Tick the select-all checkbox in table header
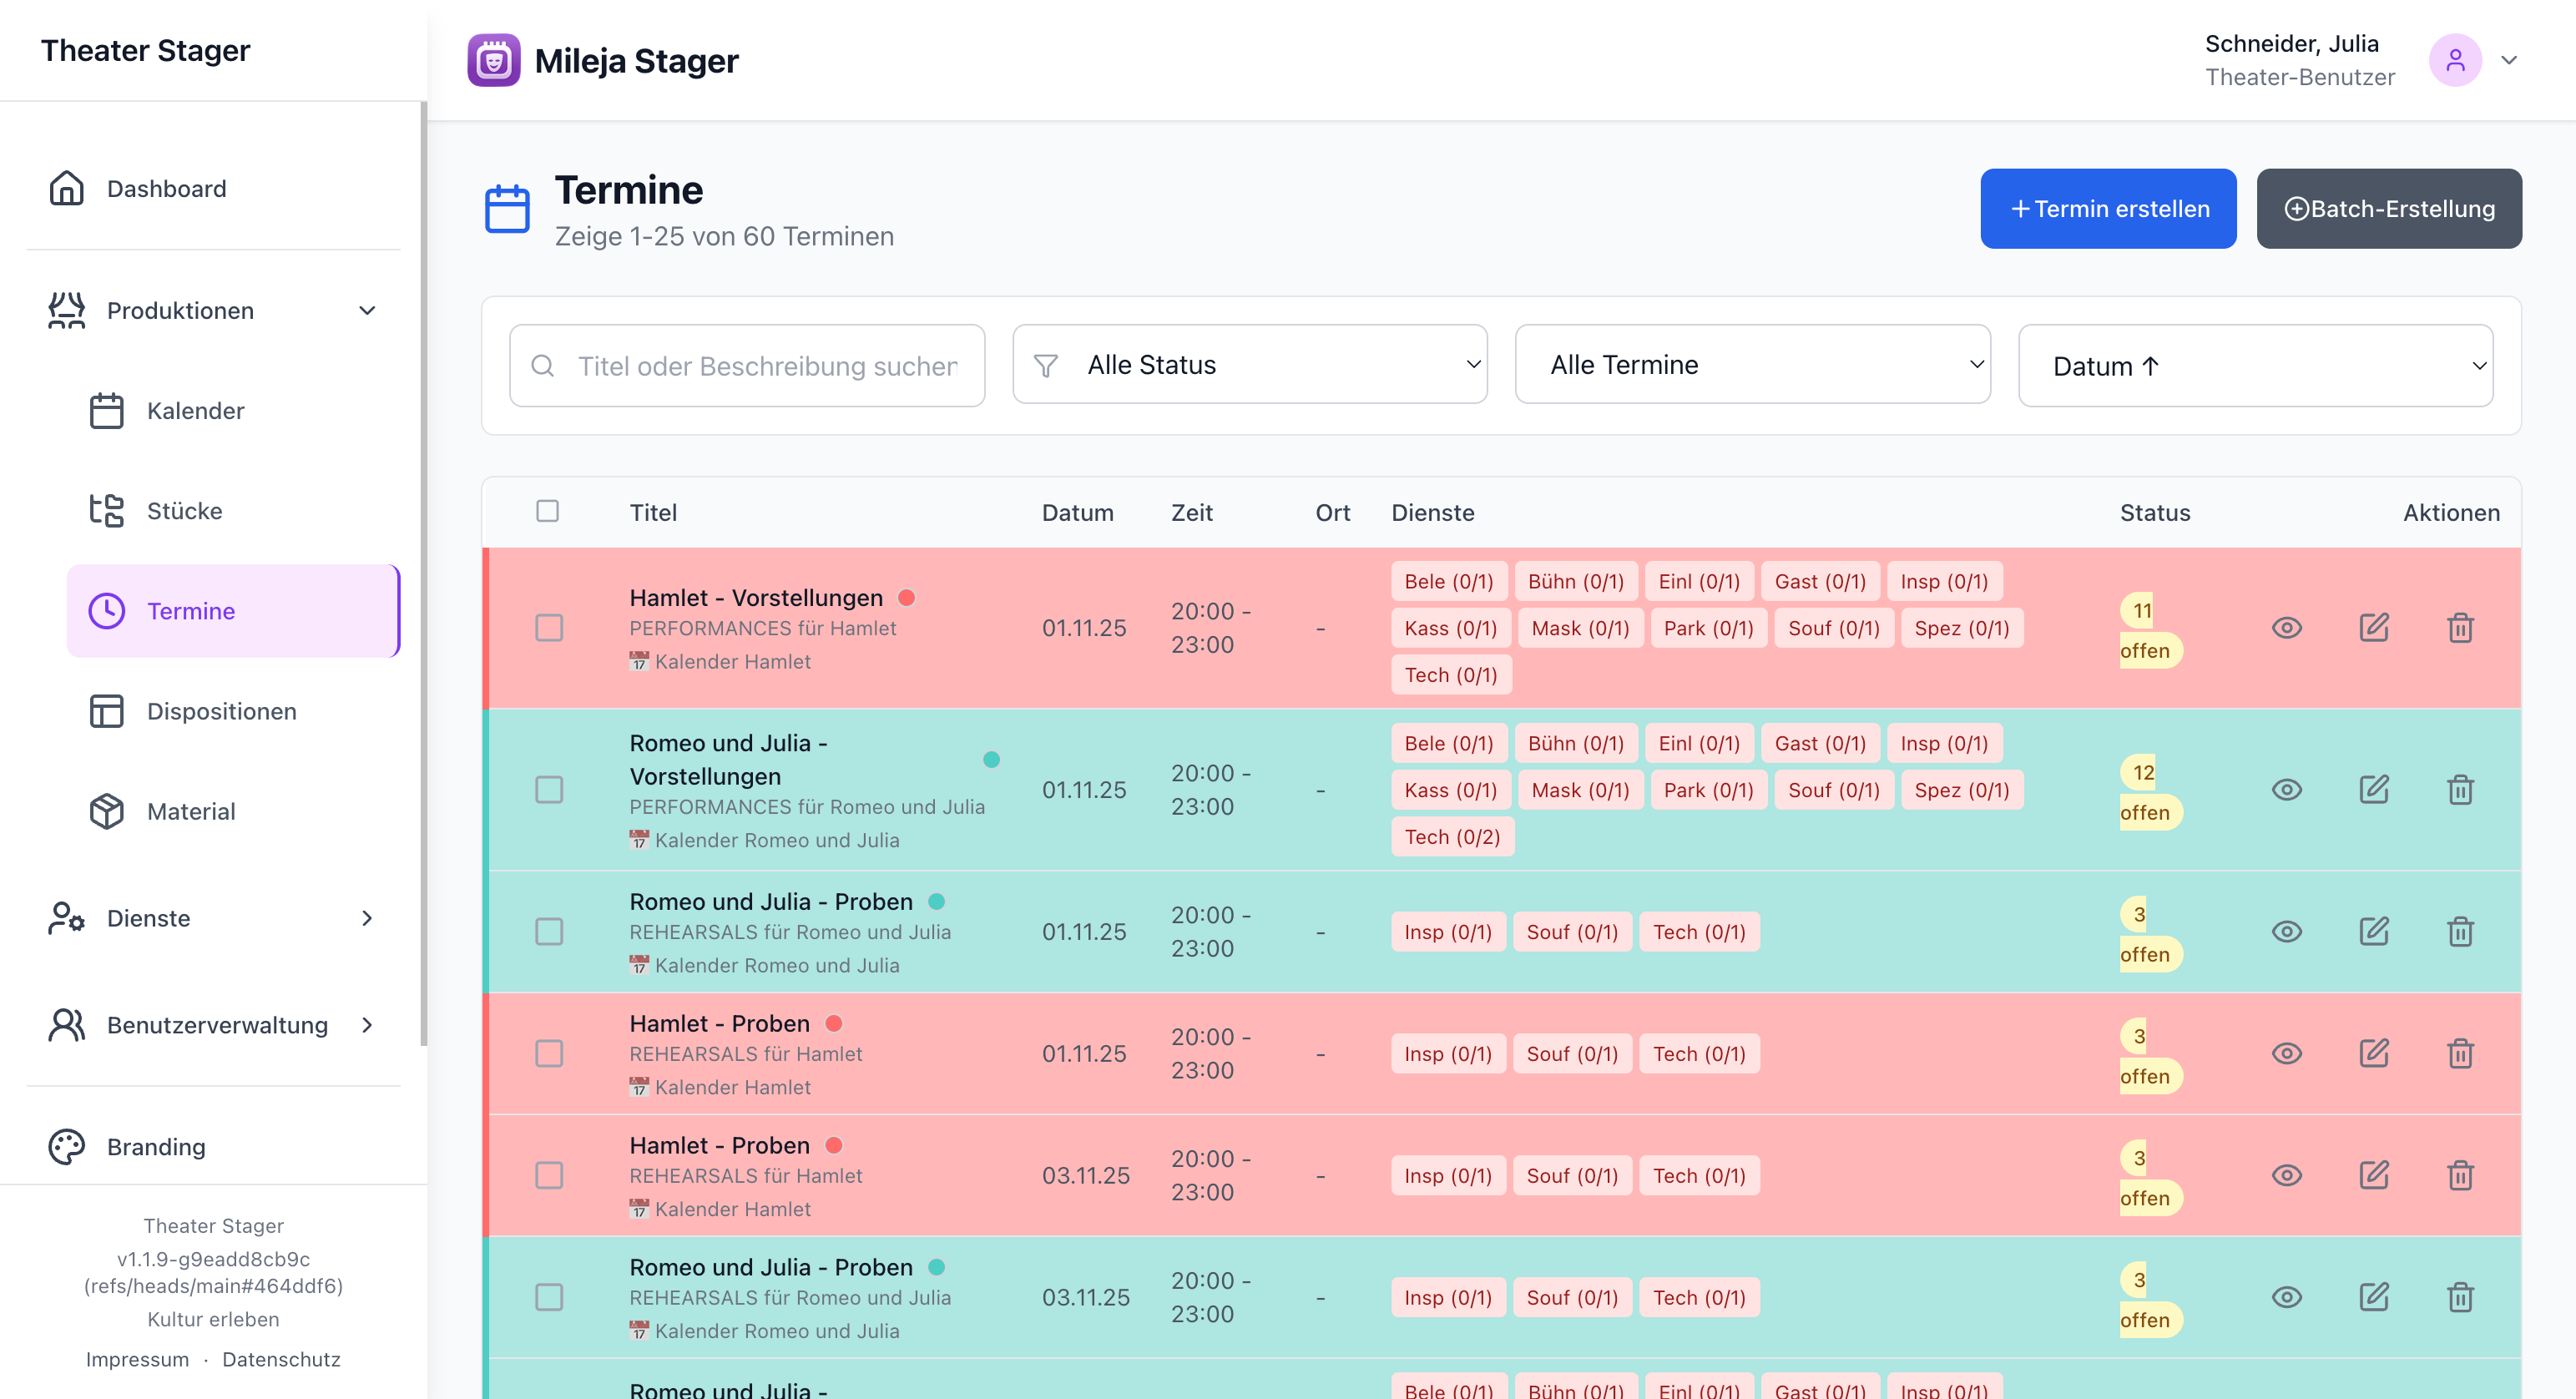Image resolution: width=2576 pixels, height=1399 pixels. (x=547, y=511)
